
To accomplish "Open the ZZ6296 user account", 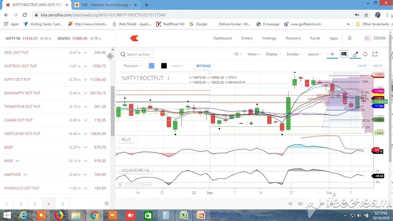I will (375, 38).
